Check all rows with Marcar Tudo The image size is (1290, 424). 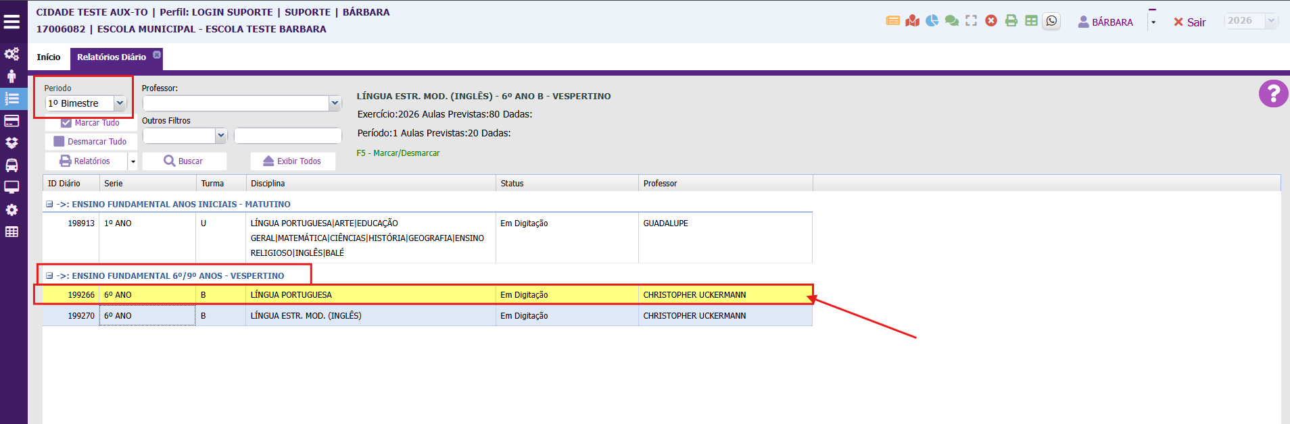(91, 123)
